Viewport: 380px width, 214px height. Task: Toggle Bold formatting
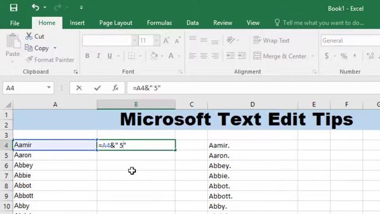pyautogui.click(x=87, y=56)
